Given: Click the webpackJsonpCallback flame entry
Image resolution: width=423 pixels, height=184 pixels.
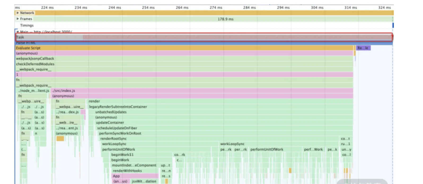Looking at the screenshot, I should click(35, 59).
